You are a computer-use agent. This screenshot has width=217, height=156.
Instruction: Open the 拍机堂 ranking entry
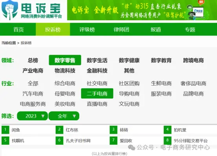coord(180,130)
